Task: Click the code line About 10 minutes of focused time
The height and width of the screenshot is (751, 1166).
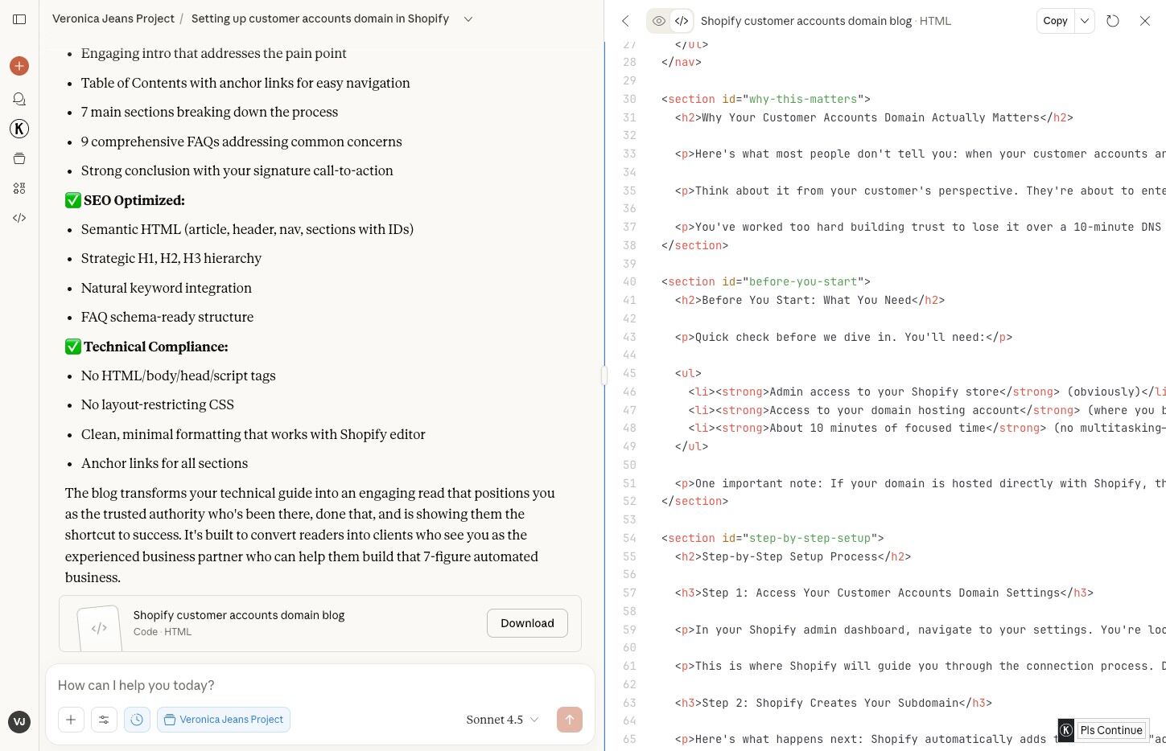Action: 927,428
